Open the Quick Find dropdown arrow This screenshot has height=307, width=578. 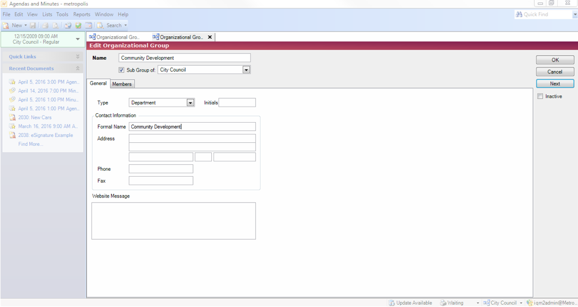574,15
